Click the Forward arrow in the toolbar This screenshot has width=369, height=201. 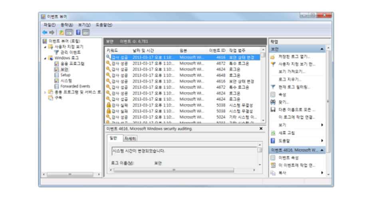[52, 32]
